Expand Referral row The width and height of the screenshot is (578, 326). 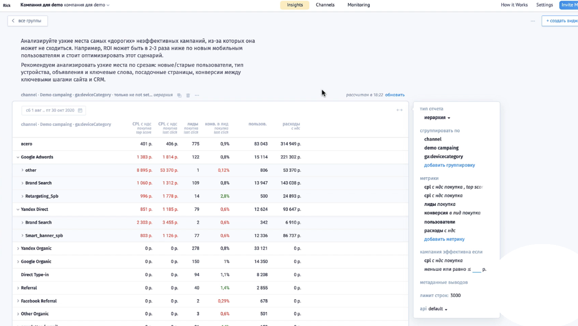18,288
